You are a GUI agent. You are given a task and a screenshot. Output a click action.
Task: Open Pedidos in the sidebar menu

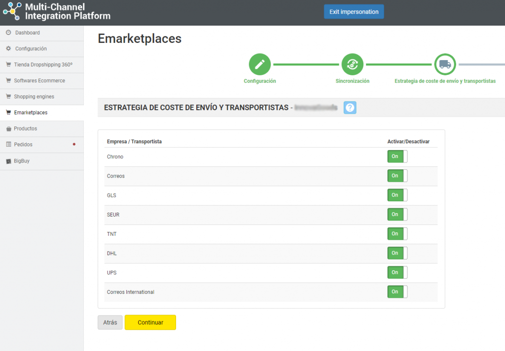click(x=23, y=145)
